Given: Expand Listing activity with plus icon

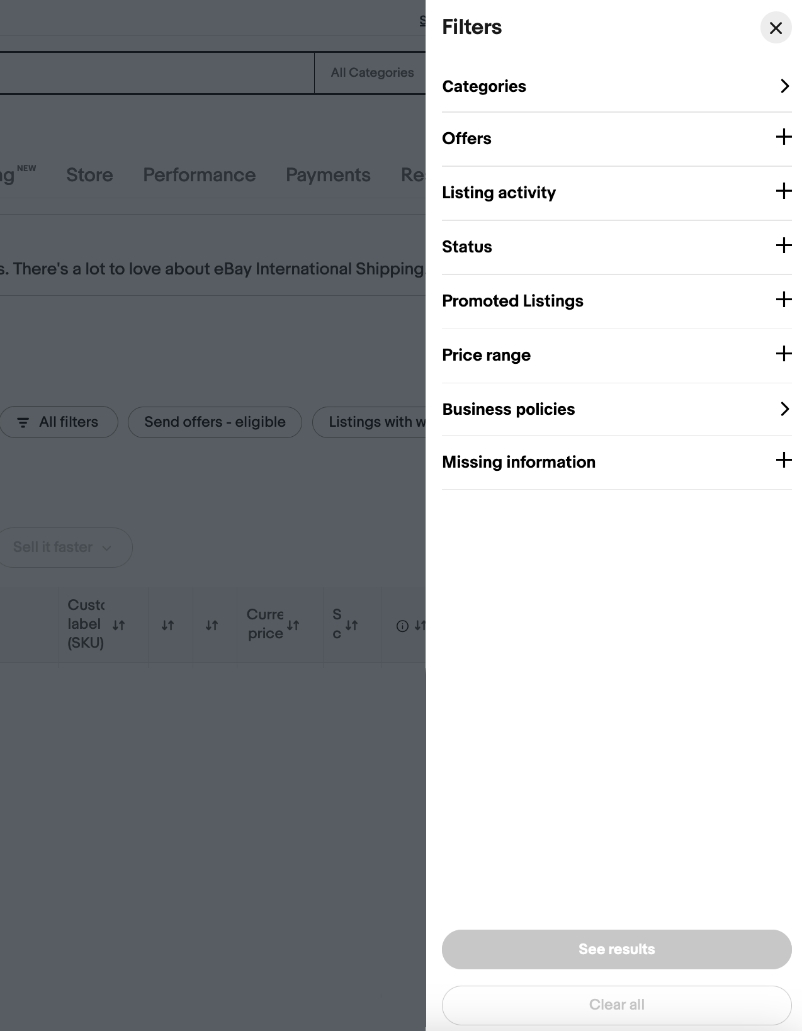Looking at the screenshot, I should (783, 191).
